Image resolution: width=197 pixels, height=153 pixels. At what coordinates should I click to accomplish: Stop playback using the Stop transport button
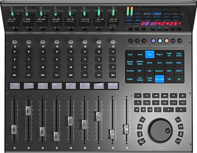pos(158,110)
